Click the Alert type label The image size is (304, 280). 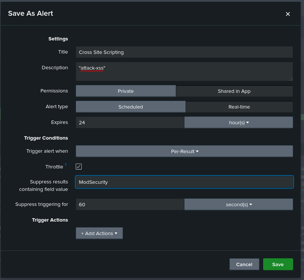[x=57, y=107]
